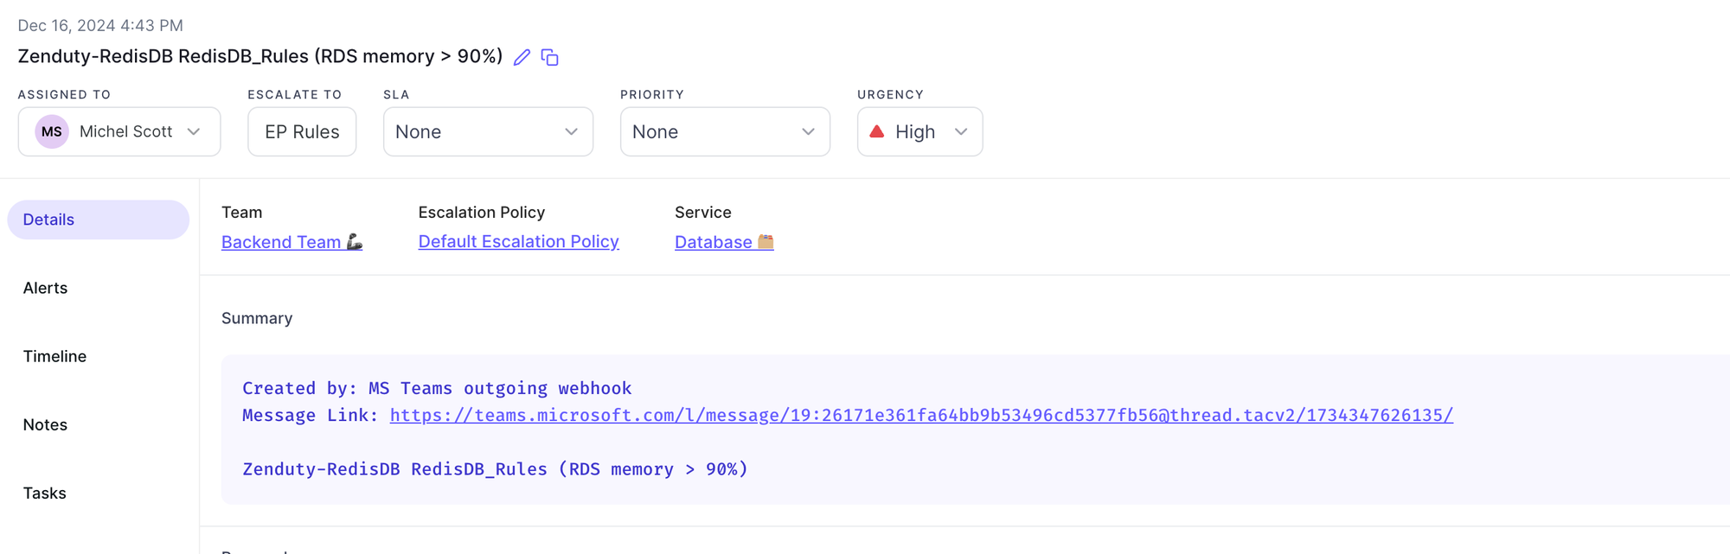Click the Summary heading
The width and height of the screenshot is (1730, 554).
pos(257,318)
